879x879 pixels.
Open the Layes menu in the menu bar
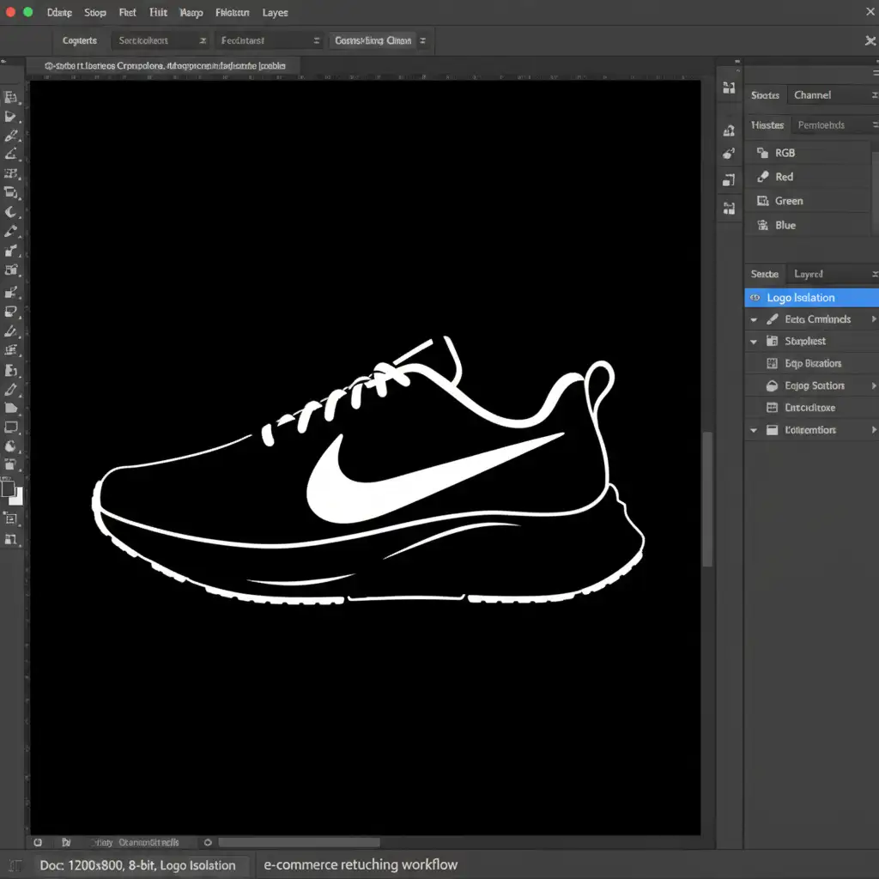(x=275, y=13)
